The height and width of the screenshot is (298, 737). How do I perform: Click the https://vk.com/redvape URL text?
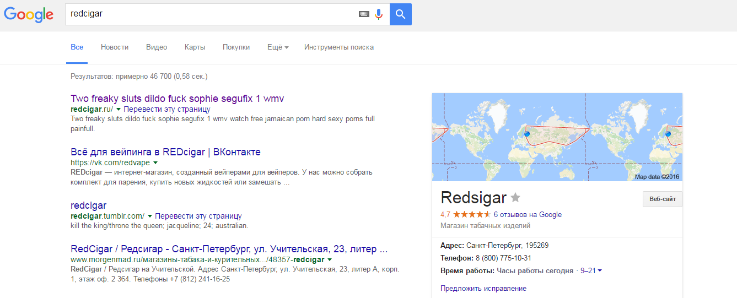point(110,163)
